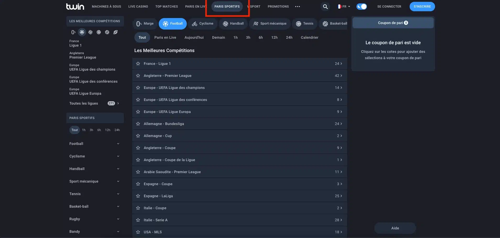500x238 pixels.
Task: Open the Aide help button
Action: [x=395, y=228]
